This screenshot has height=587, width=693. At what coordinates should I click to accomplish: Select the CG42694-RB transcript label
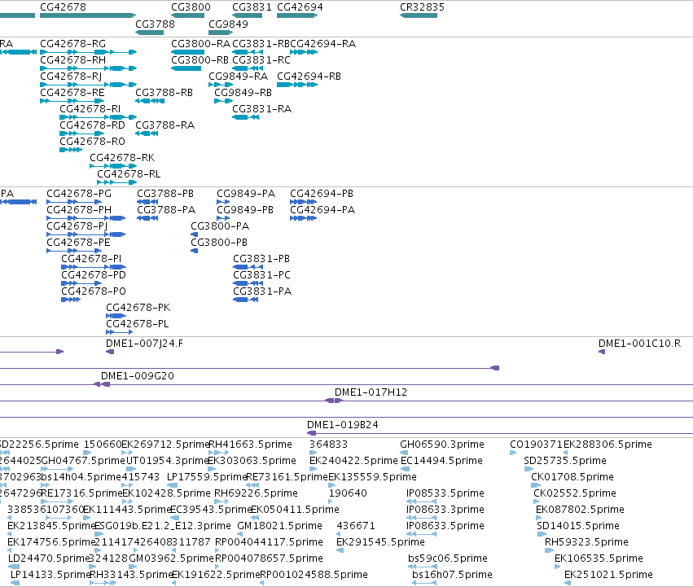click(x=309, y=77)
